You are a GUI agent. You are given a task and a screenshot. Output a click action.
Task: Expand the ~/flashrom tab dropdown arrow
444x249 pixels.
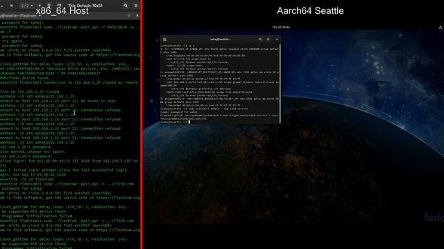point(40,16)
